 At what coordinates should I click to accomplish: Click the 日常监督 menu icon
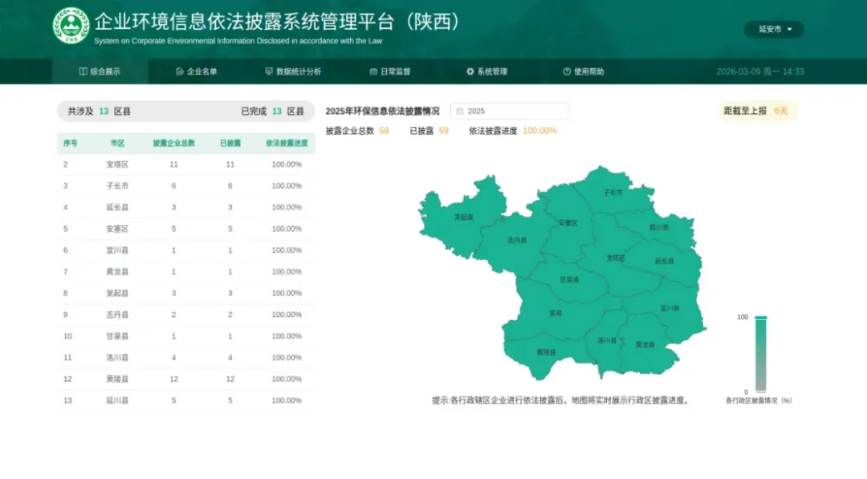click(x=373, y=71)
